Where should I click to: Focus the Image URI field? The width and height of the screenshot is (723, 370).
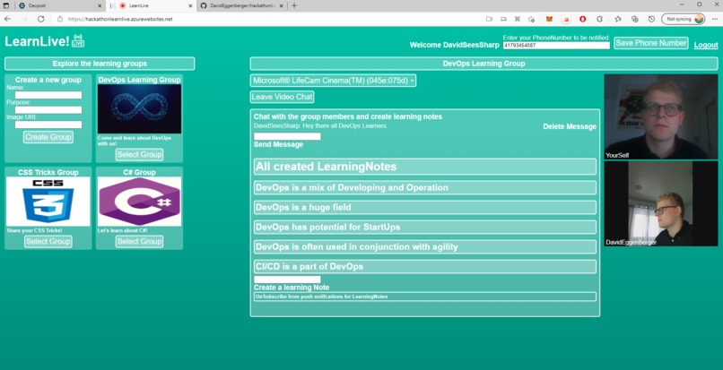48,125
